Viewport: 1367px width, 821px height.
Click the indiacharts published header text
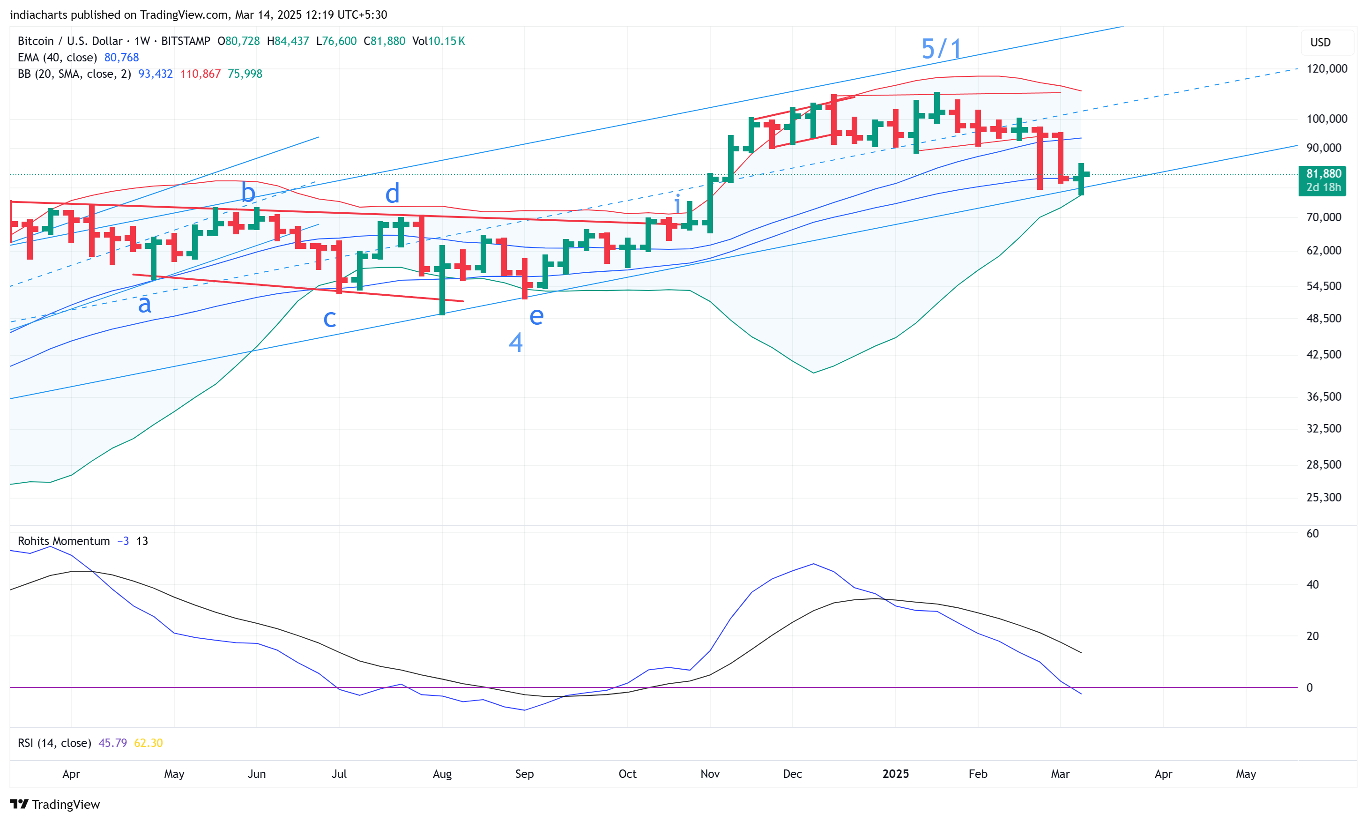[199, 15]
